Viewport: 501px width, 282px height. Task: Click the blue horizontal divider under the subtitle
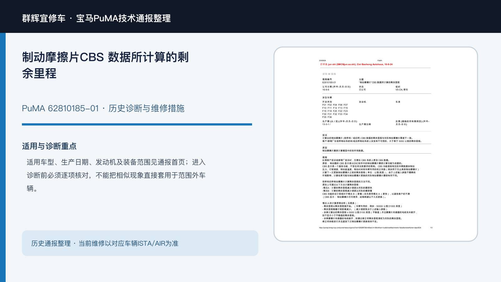137,124
